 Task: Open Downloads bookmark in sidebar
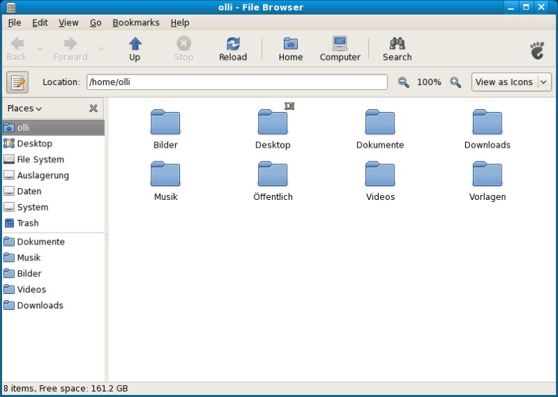tap(54, 305)
